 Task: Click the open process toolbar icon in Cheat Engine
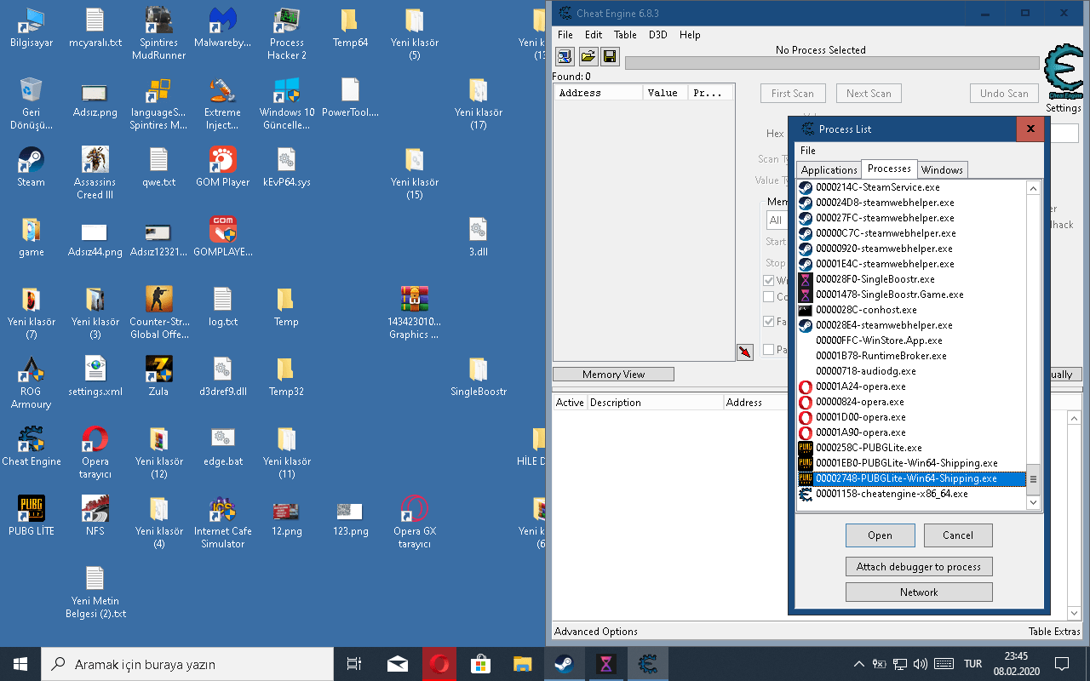coord(565,56)
